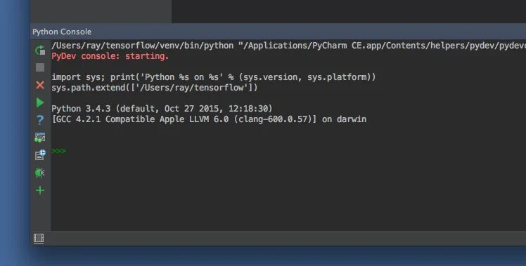Click the 'sys.path.extend' line in console
The image size is (526, 266).
coord(155,88)
